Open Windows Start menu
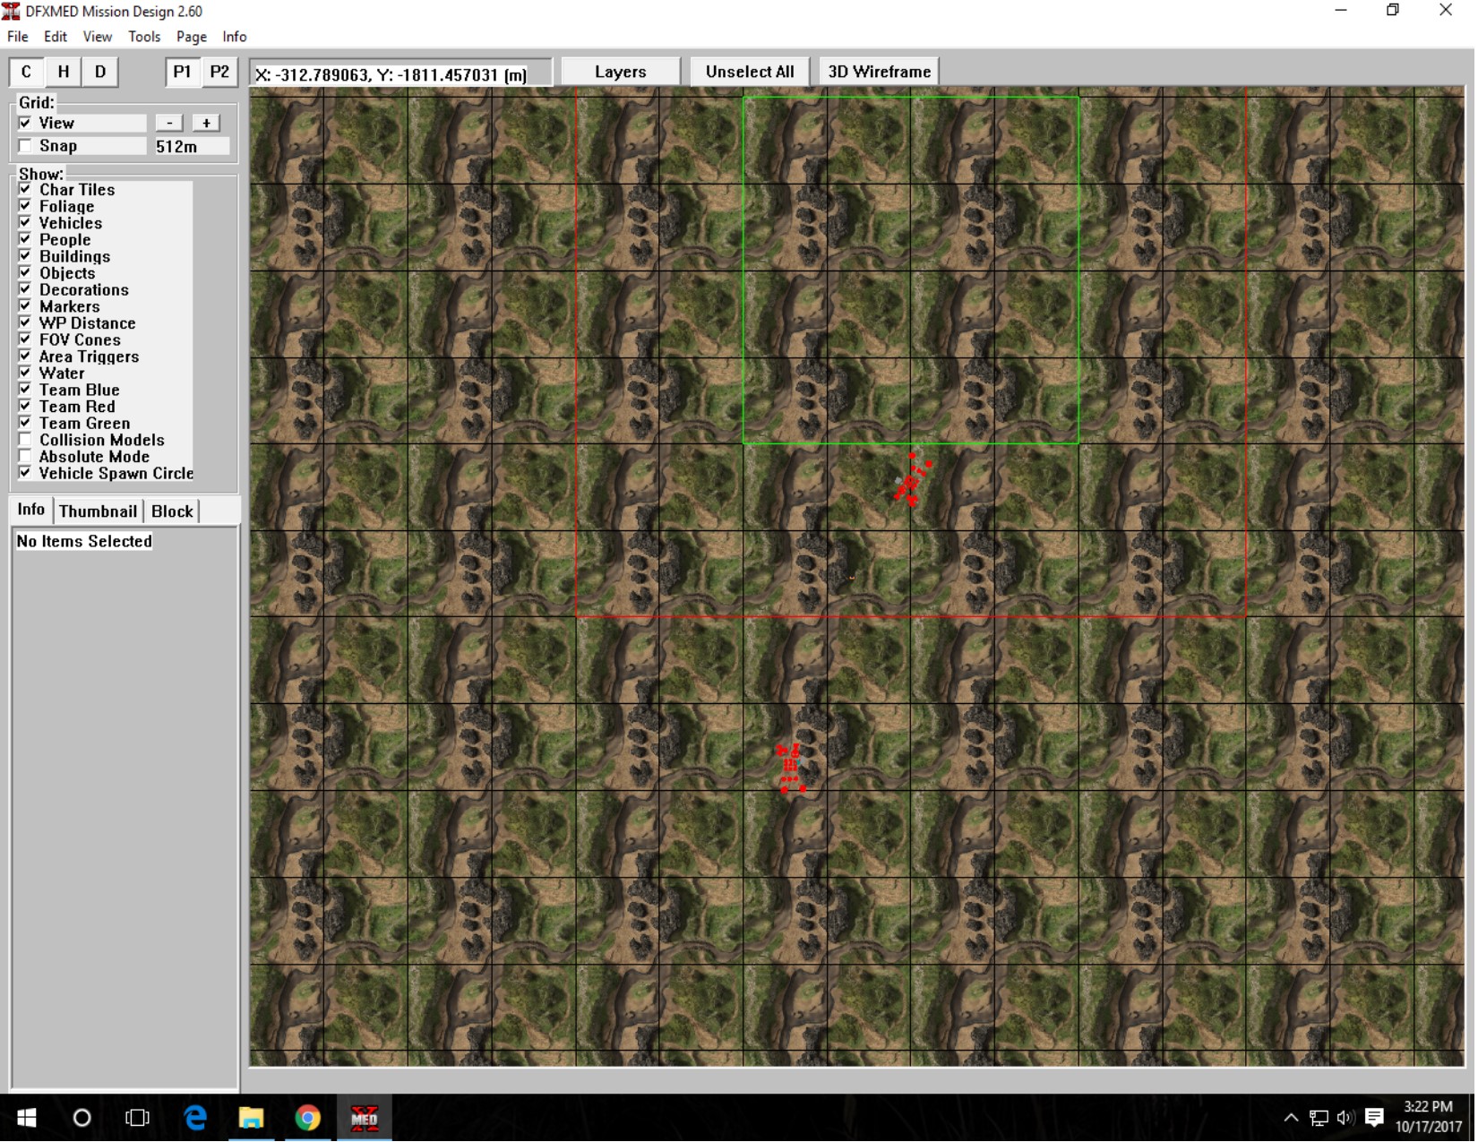 pyautogui.click(x=27, y=1119)
